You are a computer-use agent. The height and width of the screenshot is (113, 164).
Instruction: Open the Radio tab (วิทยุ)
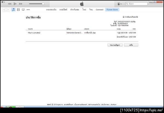click(91, 10)
